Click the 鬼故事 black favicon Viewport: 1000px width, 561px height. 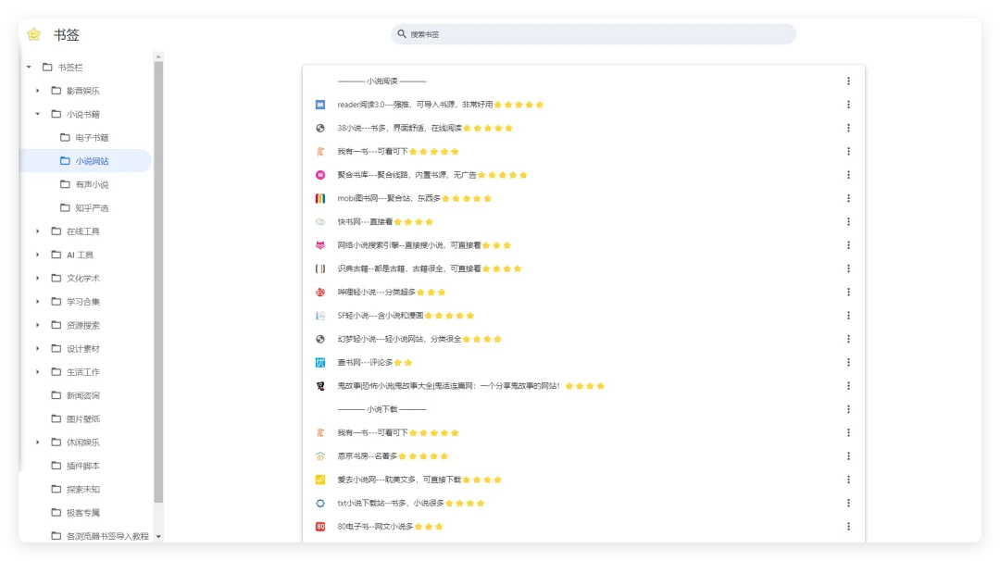coord(320,386)
